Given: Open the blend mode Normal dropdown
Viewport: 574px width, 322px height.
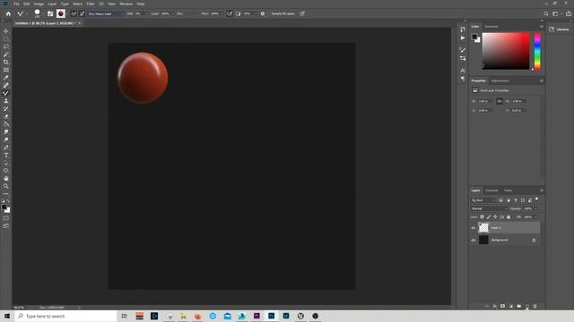Looking at the screenshot, I should (x=489, y=208).
